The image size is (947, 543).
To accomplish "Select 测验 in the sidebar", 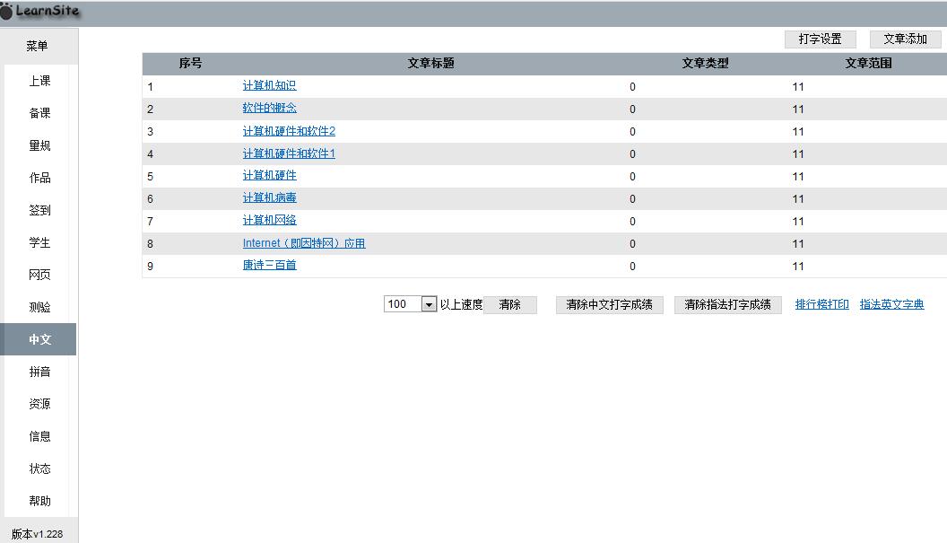I will point(39,307).
